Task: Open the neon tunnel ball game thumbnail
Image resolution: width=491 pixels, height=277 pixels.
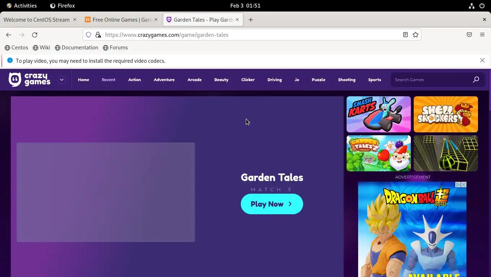Action: coord(446,153)
